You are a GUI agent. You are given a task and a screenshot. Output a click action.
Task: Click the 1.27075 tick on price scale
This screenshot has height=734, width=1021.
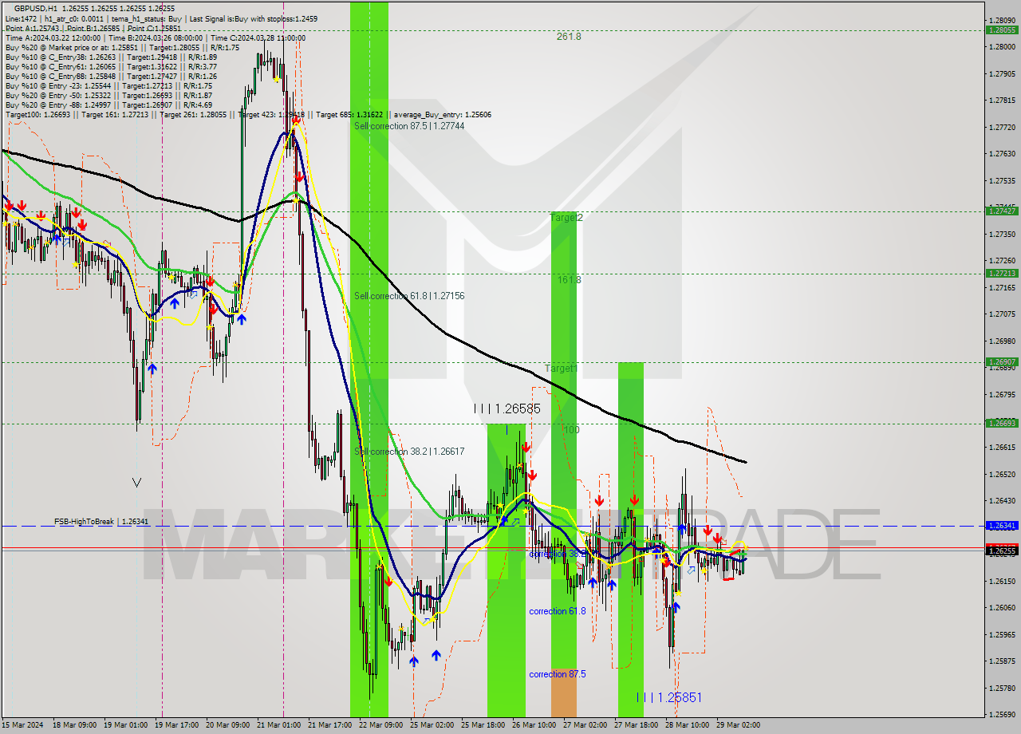[1002, 314]
